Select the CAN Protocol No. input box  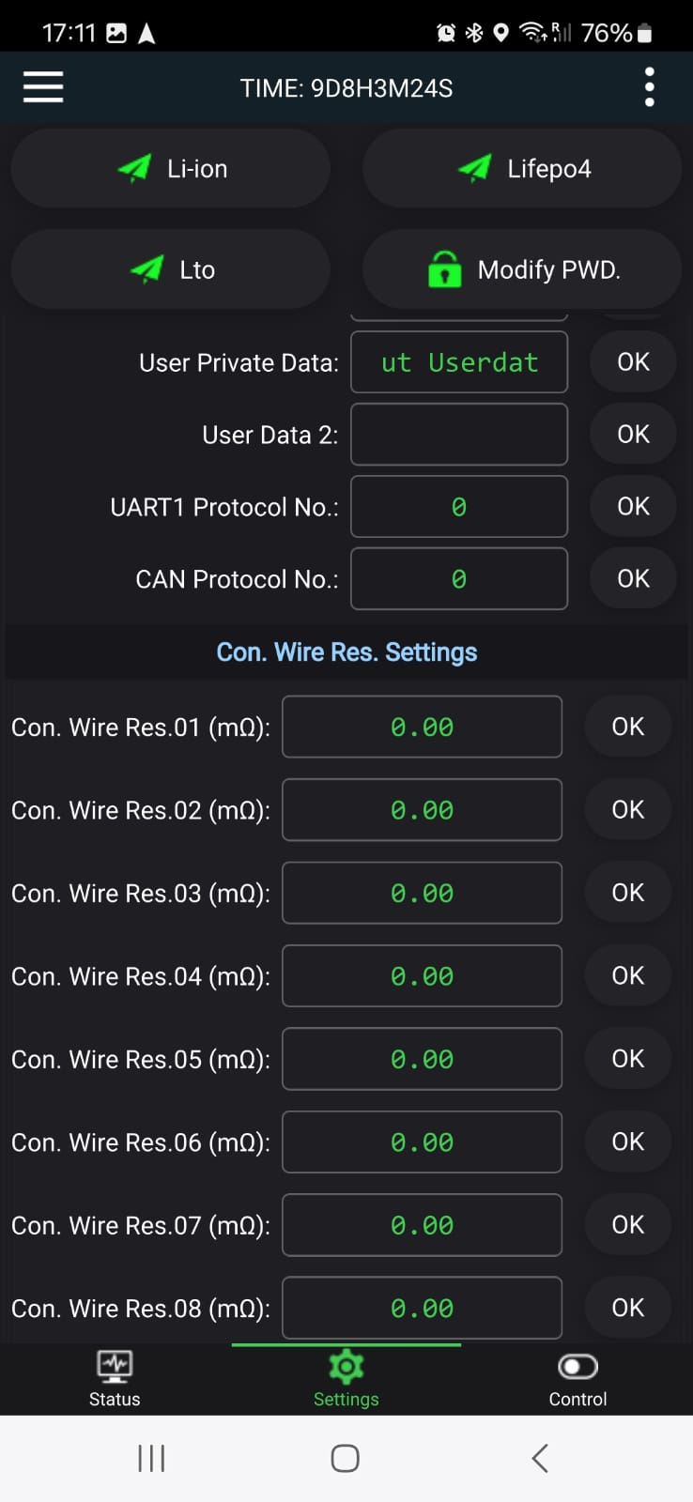pyautogui.click(x=459, y=579)
